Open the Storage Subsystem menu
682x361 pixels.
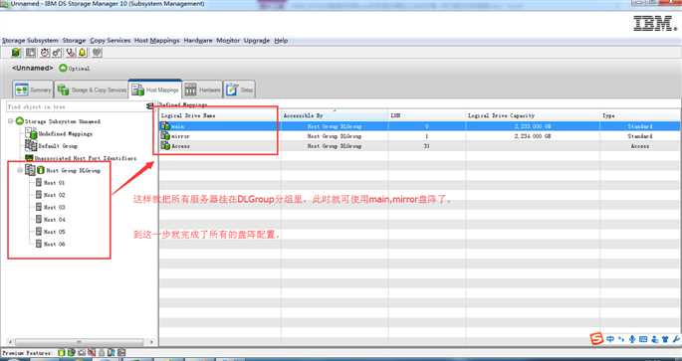click(x=30, y=41)
